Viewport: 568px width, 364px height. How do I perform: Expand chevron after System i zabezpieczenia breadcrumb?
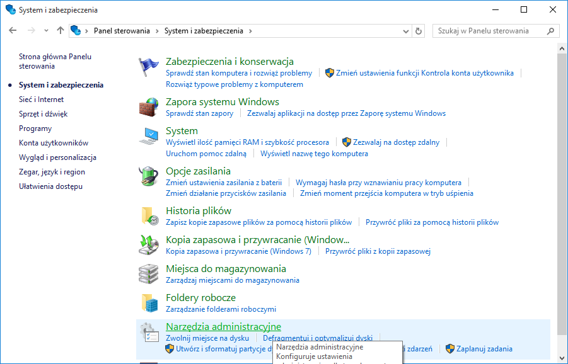[250, 31]
